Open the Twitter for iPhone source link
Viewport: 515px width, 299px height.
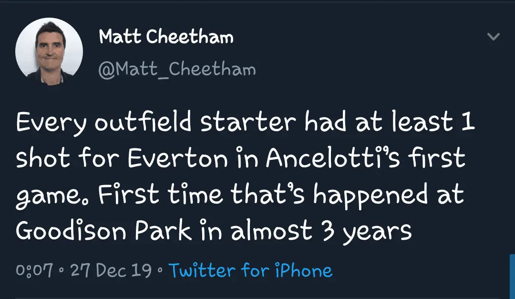click(250, 271)
